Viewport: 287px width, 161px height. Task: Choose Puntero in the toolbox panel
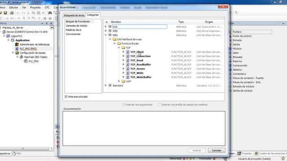(x=237, y=32)
